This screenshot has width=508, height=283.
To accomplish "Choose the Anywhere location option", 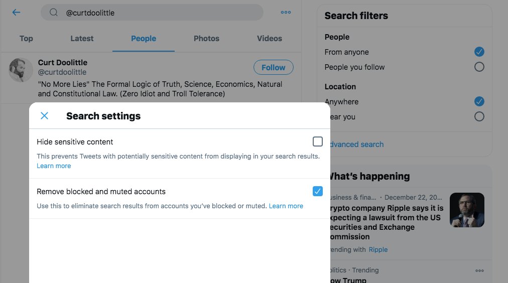I will pos(479,101).
